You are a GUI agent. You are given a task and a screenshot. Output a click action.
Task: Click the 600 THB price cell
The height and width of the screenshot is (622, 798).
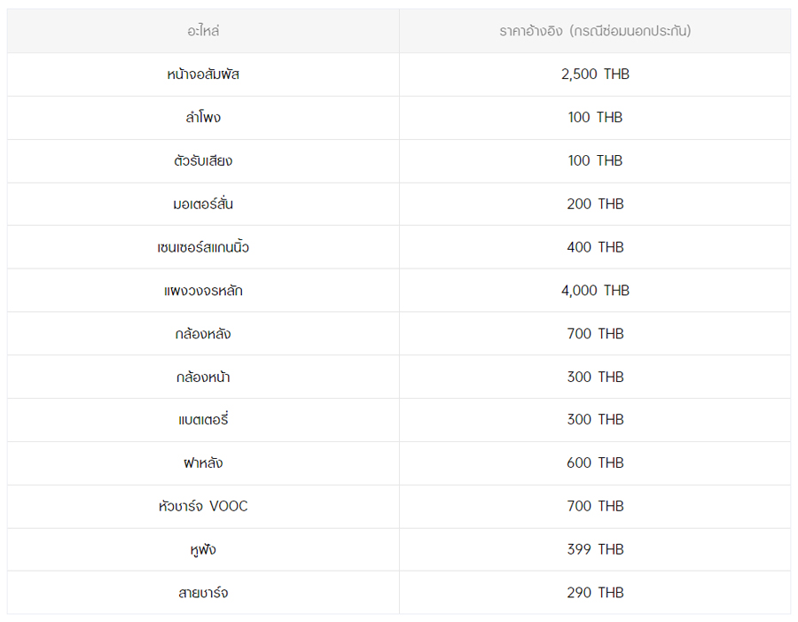click(595, 463)
